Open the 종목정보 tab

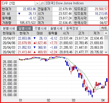(72, 28)
